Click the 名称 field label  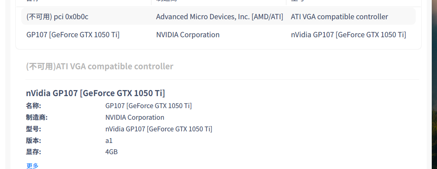[x=33, y=106]
